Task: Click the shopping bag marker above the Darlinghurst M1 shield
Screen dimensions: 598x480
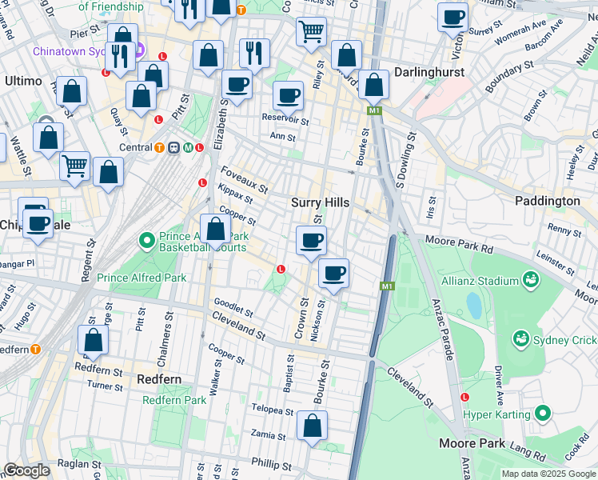Action: pos(374,85)
